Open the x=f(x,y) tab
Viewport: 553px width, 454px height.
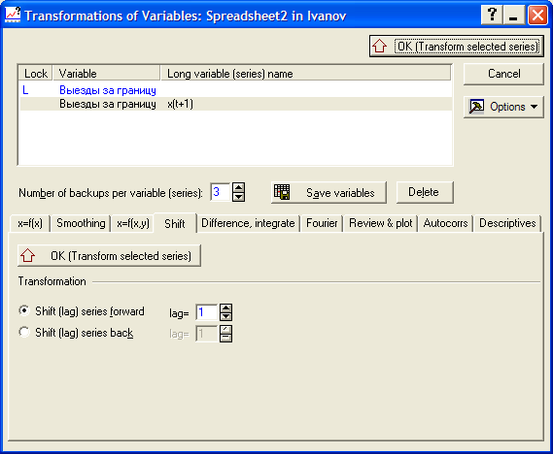pos(133,223)
